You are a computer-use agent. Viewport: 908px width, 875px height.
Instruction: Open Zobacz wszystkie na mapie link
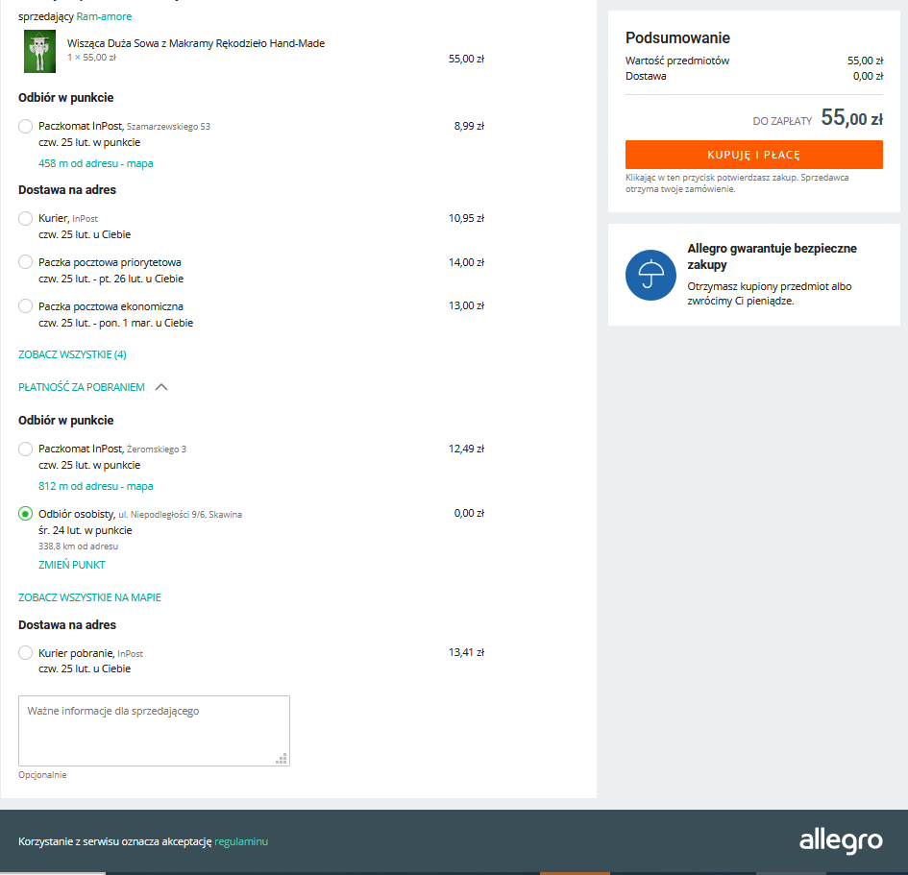(x=89, y=597)
